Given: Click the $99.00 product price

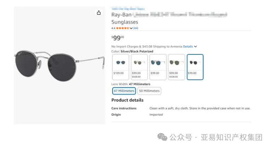Looking at the screenshot, I should coord(118,38).
